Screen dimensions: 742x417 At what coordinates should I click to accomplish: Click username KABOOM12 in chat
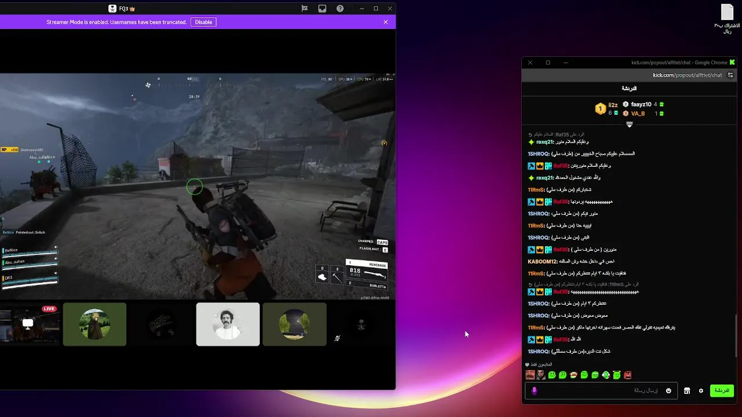543,261
